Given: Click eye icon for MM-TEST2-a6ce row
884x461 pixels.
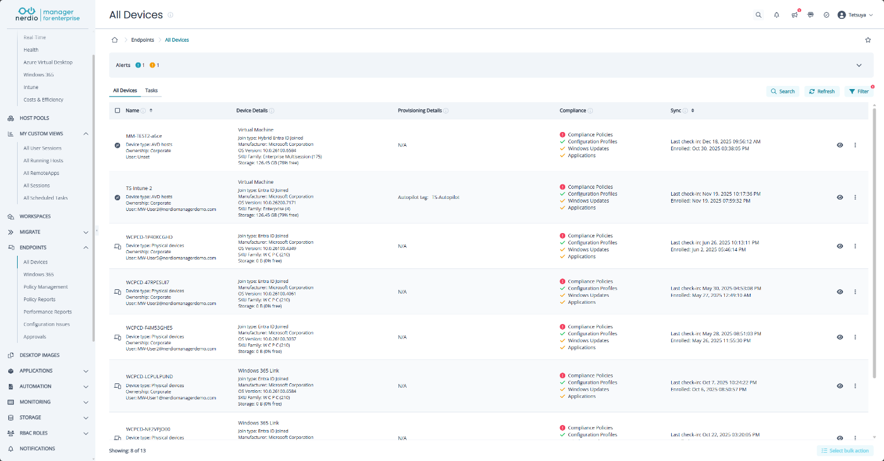Looking at the screenshot, I should (x=840, y=145).
